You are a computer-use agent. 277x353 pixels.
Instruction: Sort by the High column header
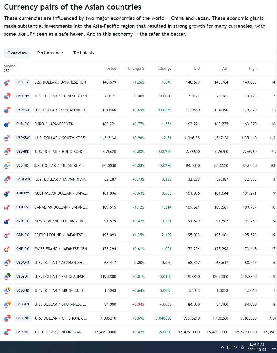[x=253, y=68]
